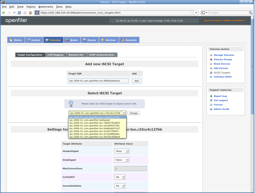Screen dimensions: 255x193
Task: Open the CHAP Authentication tab
Action: [101, 55]
